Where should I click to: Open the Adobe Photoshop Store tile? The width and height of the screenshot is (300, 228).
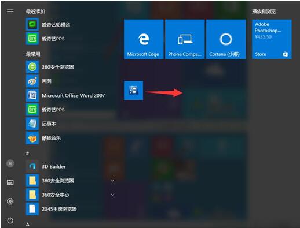[x=272, y=39]
